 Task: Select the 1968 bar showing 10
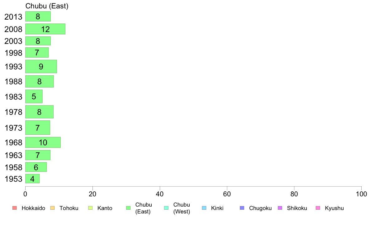(43, 143)
